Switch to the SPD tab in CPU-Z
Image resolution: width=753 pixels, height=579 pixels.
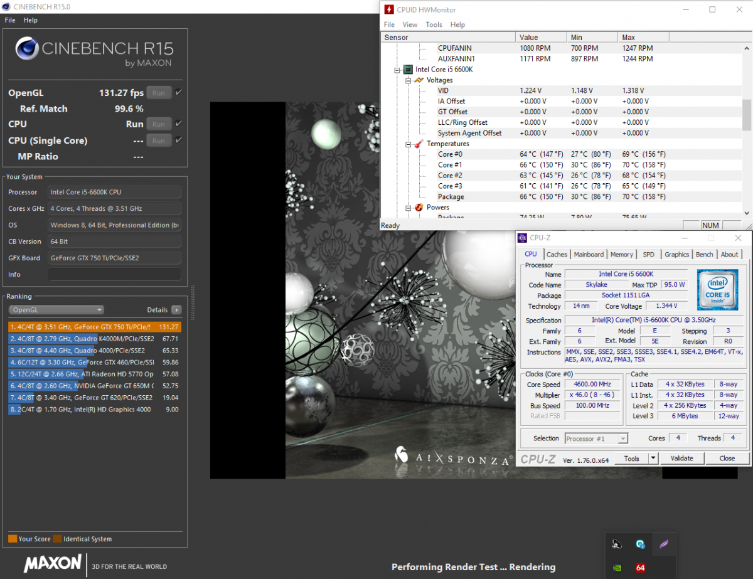(648, 254)
